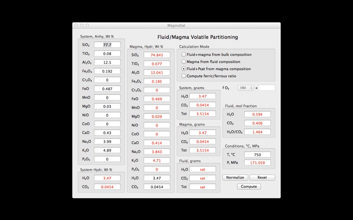Click Magma Hydr H2O field 3.47

point(157,178)
